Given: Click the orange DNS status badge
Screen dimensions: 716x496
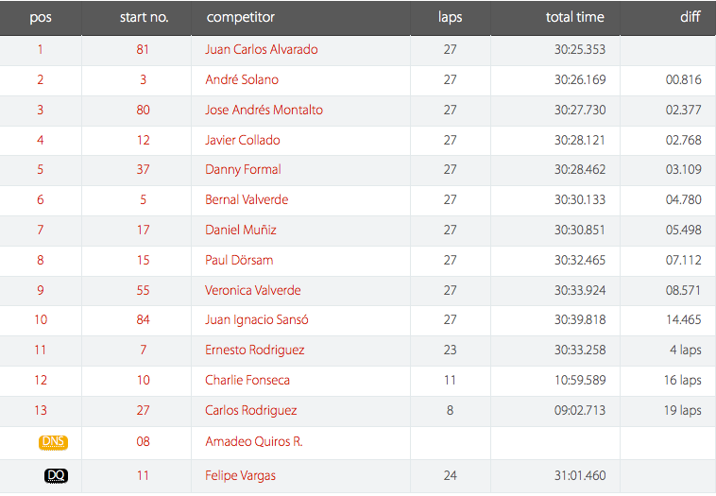Looking at the screenshot, I should coord(54,442).
